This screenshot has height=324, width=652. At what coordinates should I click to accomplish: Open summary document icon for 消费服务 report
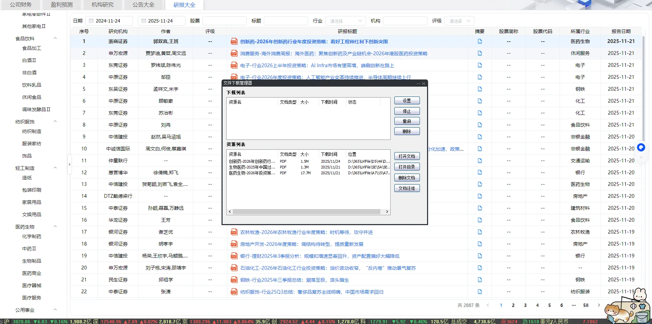coord(480,53)
